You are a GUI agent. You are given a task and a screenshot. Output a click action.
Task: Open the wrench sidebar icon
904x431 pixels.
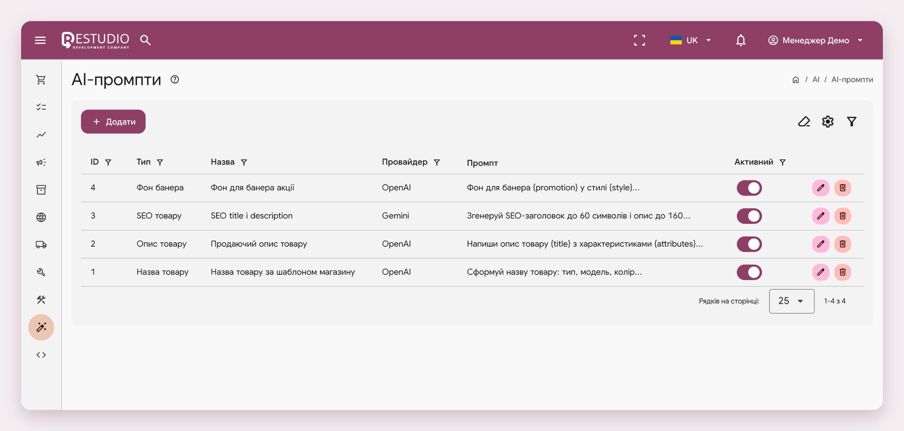tap(41, 272)
